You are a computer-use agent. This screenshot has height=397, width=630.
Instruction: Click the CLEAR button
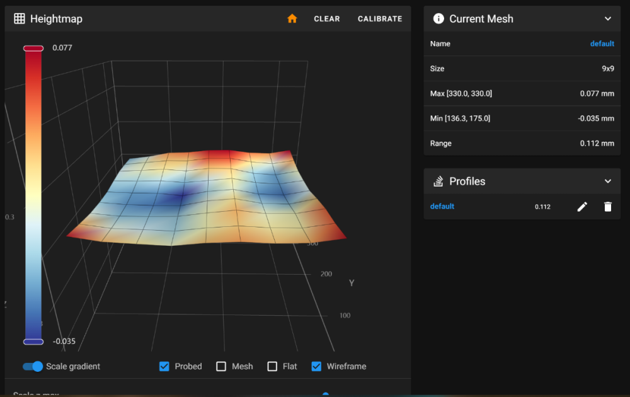tap(326, 19)
